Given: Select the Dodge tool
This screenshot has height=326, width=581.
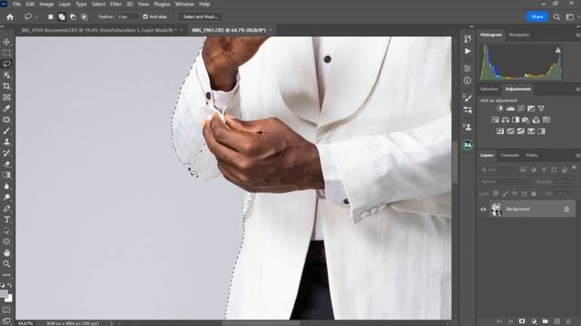Looking at the screenshot, I should (6, 197).
